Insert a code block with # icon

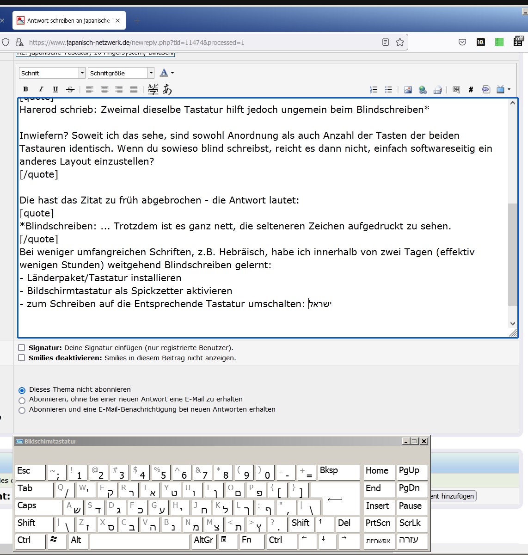(471, 90)
